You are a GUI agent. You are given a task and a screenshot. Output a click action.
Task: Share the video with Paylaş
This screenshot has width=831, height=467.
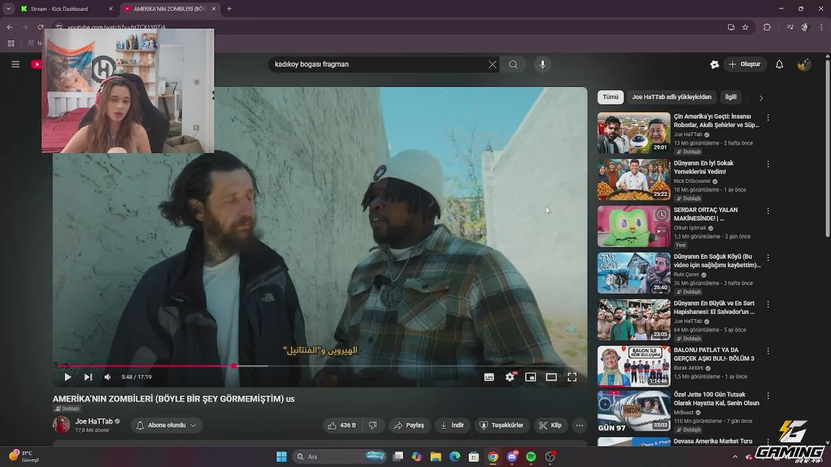408,425
